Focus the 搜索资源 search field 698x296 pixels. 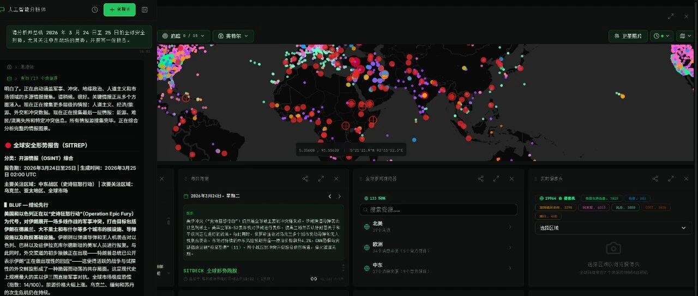438,209
